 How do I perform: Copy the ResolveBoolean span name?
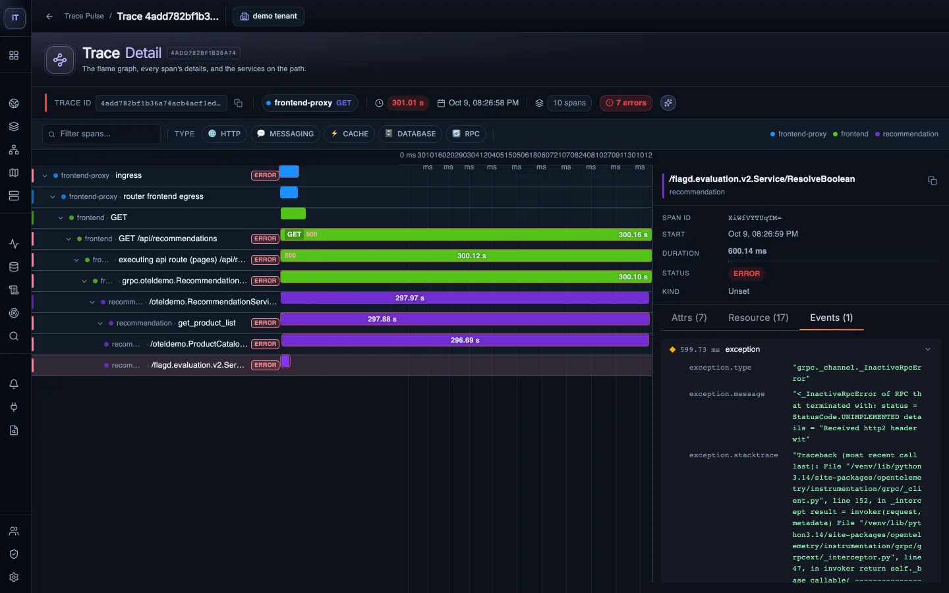(x=932, y=181)
